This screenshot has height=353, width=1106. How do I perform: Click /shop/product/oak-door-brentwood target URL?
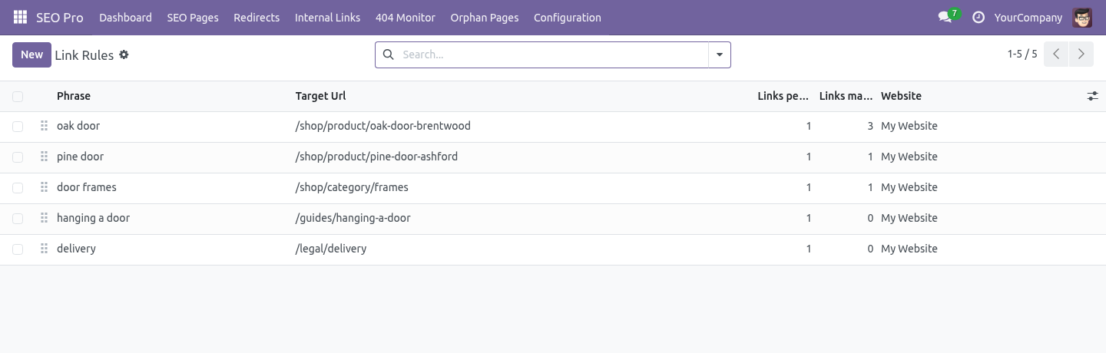click(x=383, y=126)
